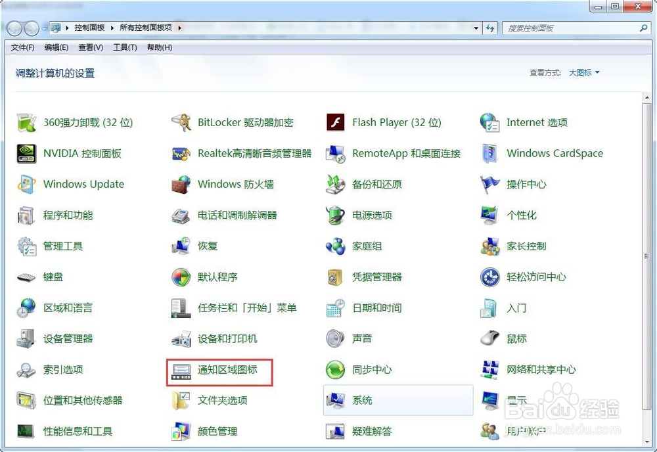This screenshot has height=452, width=657.
Task: Open the Windows CardSpace icon
Action: click(x=490, y=153)
